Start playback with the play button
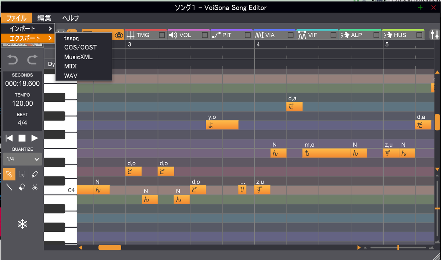Viewport: 441px width, 260px height. pyautogui.click(x=35, y=138)
